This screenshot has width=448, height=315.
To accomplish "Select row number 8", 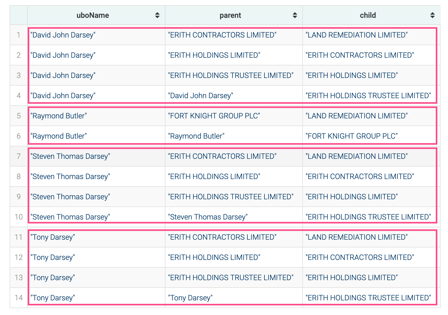I will (x=19, y=176).
